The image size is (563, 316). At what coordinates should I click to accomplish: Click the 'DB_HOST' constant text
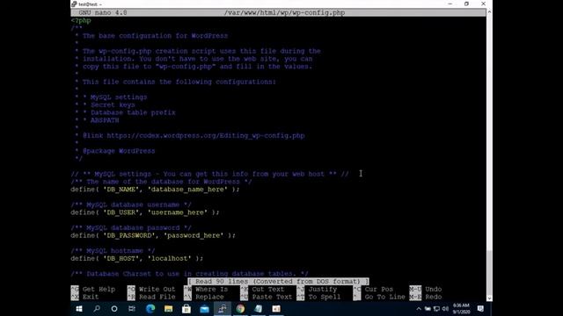pyautogui.click(x=121, y=258)
